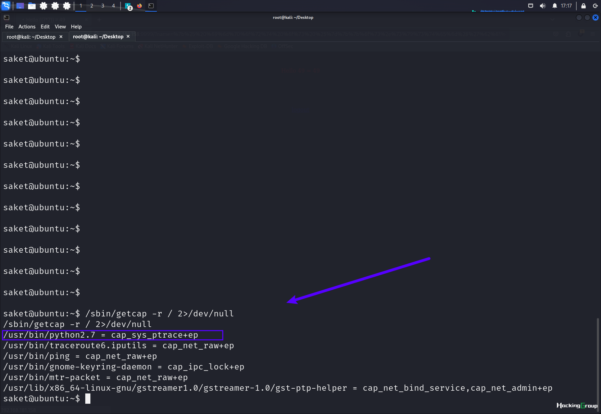Close the first terminal tab
Image resolution: width=601 pixels, height=414 pixels.
pyautogui.click(x=61, y=37)
